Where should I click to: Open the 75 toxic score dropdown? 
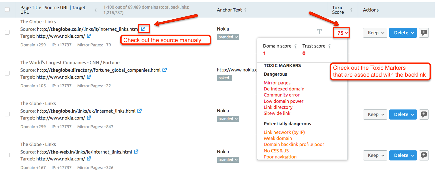pos(341,33)
